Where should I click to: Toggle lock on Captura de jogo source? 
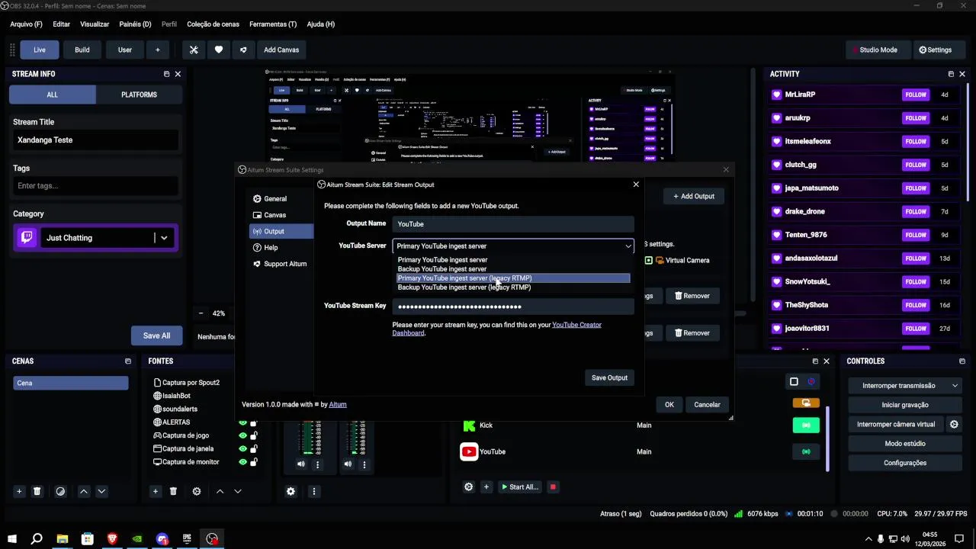[254, 435]
